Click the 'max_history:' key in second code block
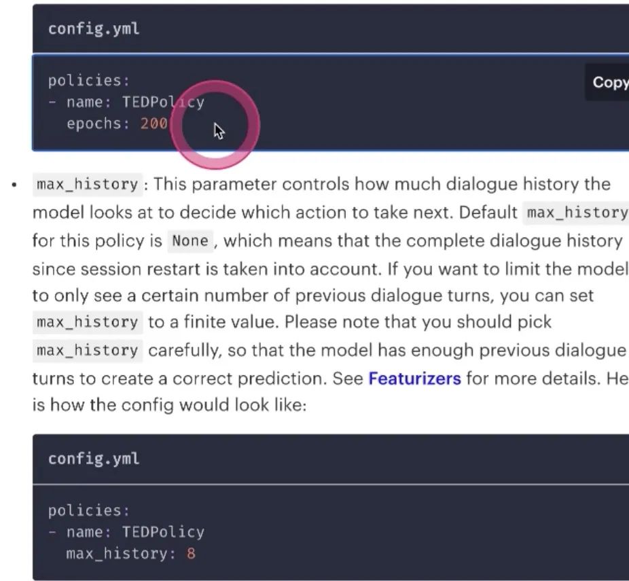 pos(121,554)
